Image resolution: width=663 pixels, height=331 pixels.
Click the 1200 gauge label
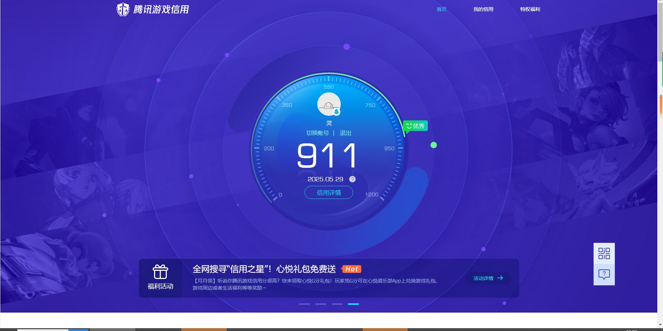(372, 194)
